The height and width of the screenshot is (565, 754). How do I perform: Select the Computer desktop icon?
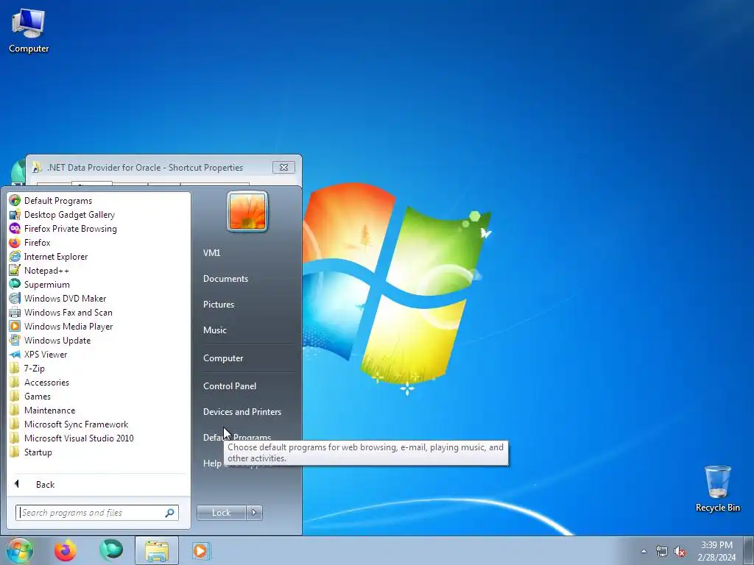coord(29,31)
